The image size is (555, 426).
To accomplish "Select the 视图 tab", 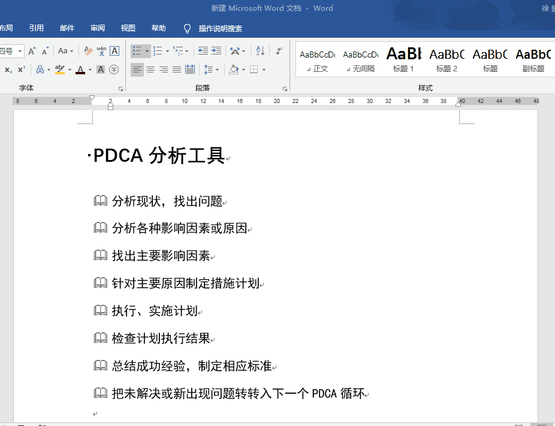I will (128, 28).
